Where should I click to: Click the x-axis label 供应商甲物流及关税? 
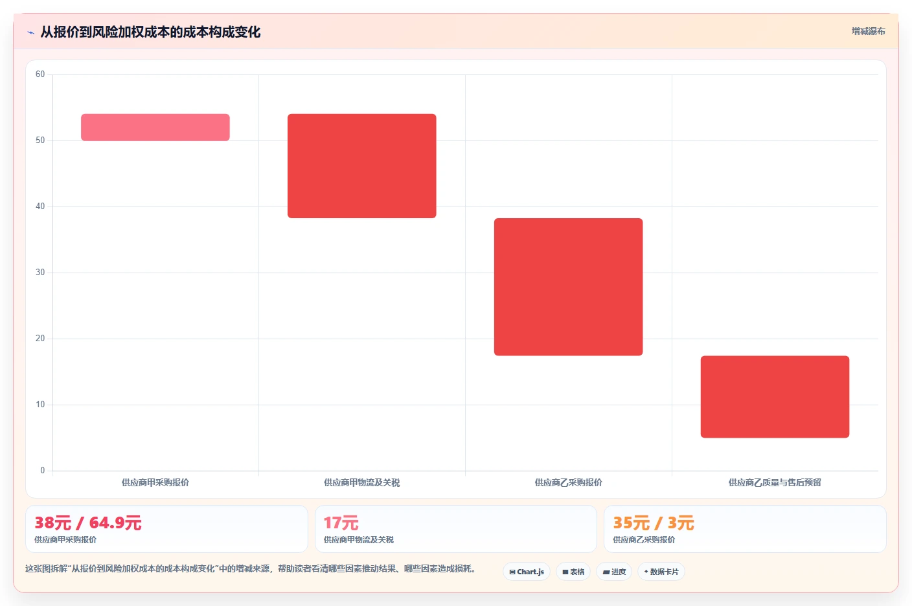362,482
